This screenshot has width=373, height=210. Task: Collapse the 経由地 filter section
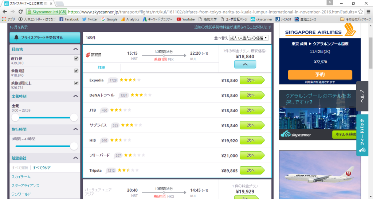click(x=75, y=49)
